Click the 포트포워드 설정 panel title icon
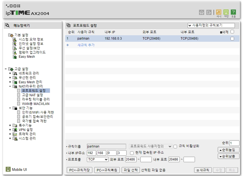 coord(68,25)
